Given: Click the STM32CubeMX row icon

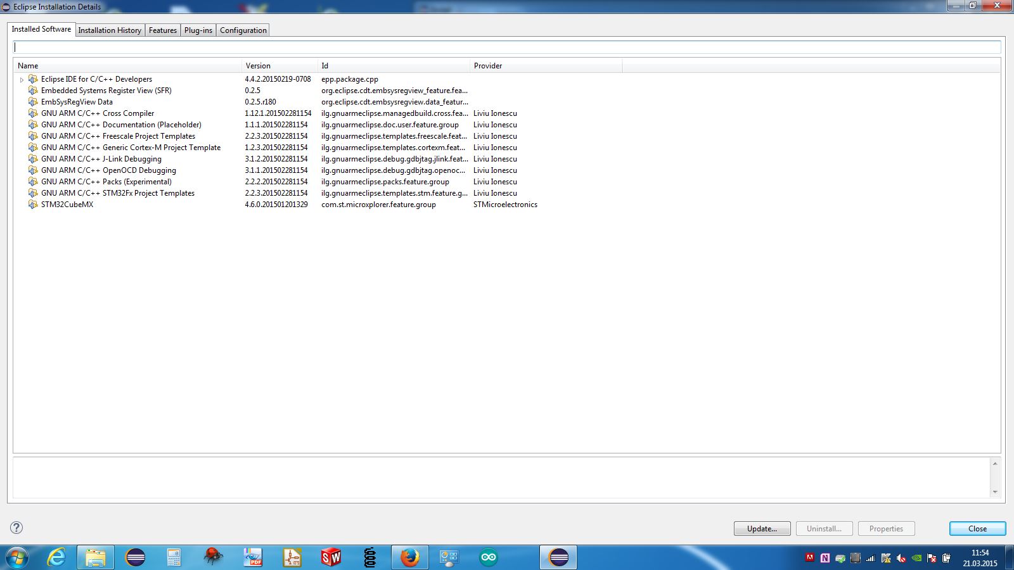Looking at the screenshot, I should (33, 205).
